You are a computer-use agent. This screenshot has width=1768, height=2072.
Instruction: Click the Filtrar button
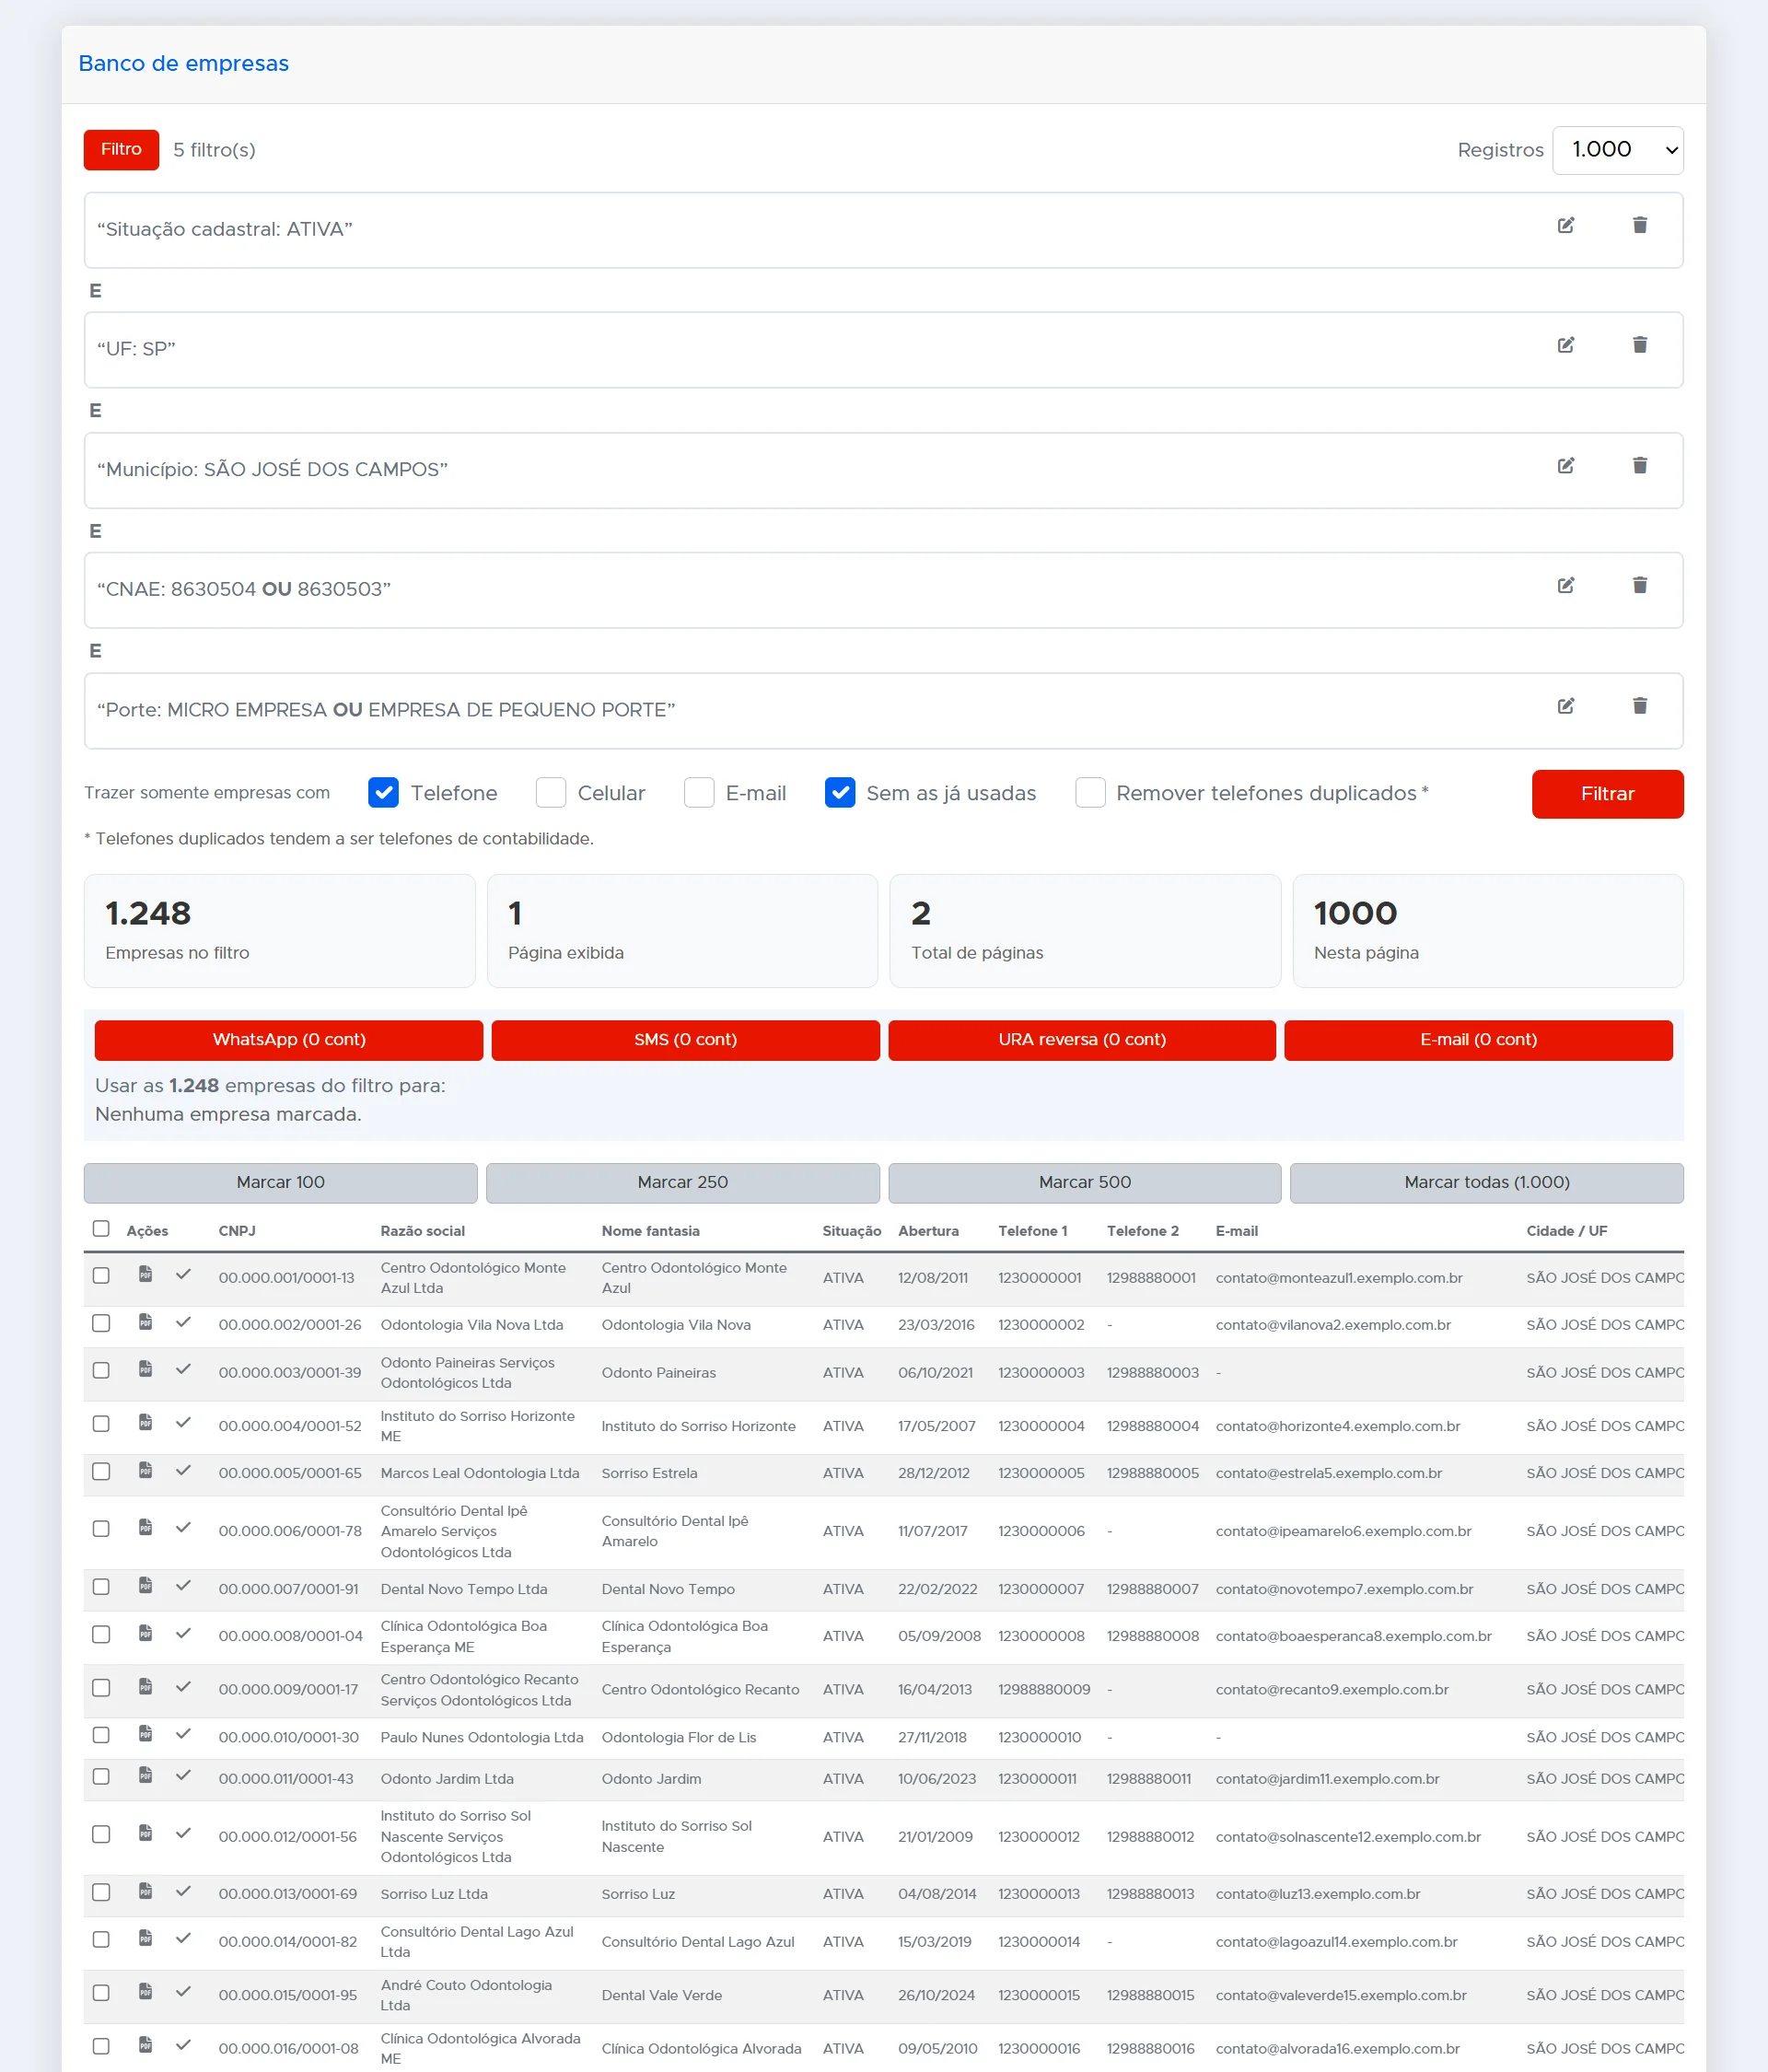pyautogui.click(x=1607, y=794)
